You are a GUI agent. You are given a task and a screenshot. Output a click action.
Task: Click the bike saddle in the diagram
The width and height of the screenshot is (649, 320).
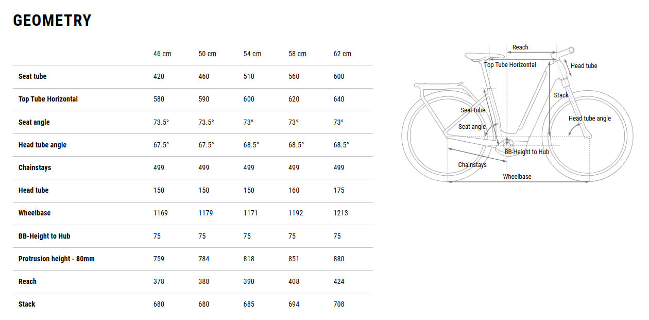[x=485, y=57]
